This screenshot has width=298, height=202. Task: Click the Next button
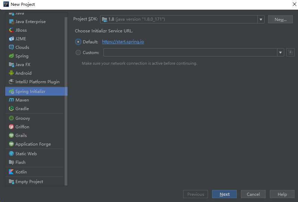pyautogui.click(x=224, y=194)
